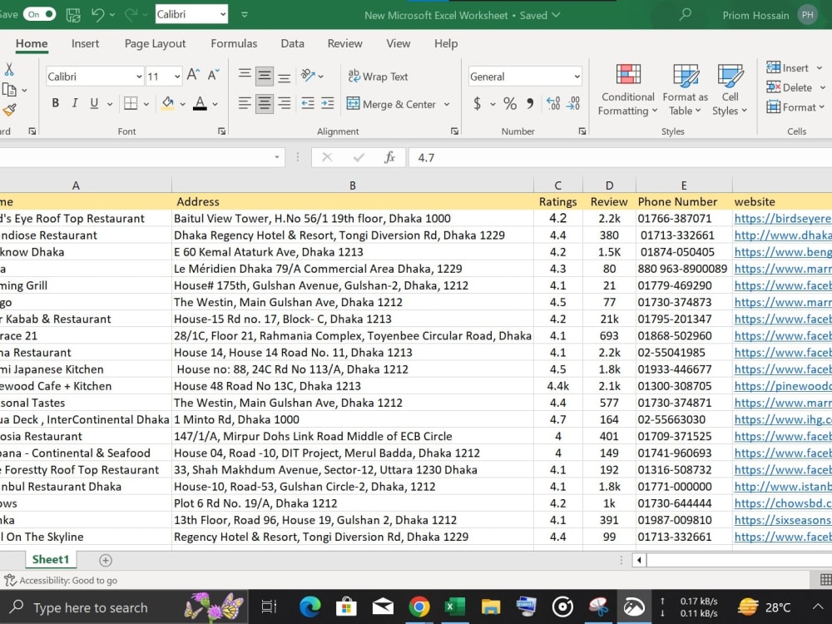Open the ribbon font name combo box
The height and width of the screenshot is (624, 832).
[x=95, y=77]
